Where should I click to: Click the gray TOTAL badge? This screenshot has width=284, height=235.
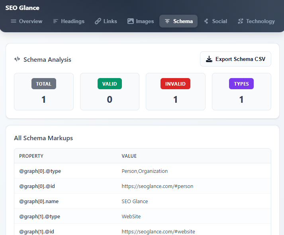point(44,84)
